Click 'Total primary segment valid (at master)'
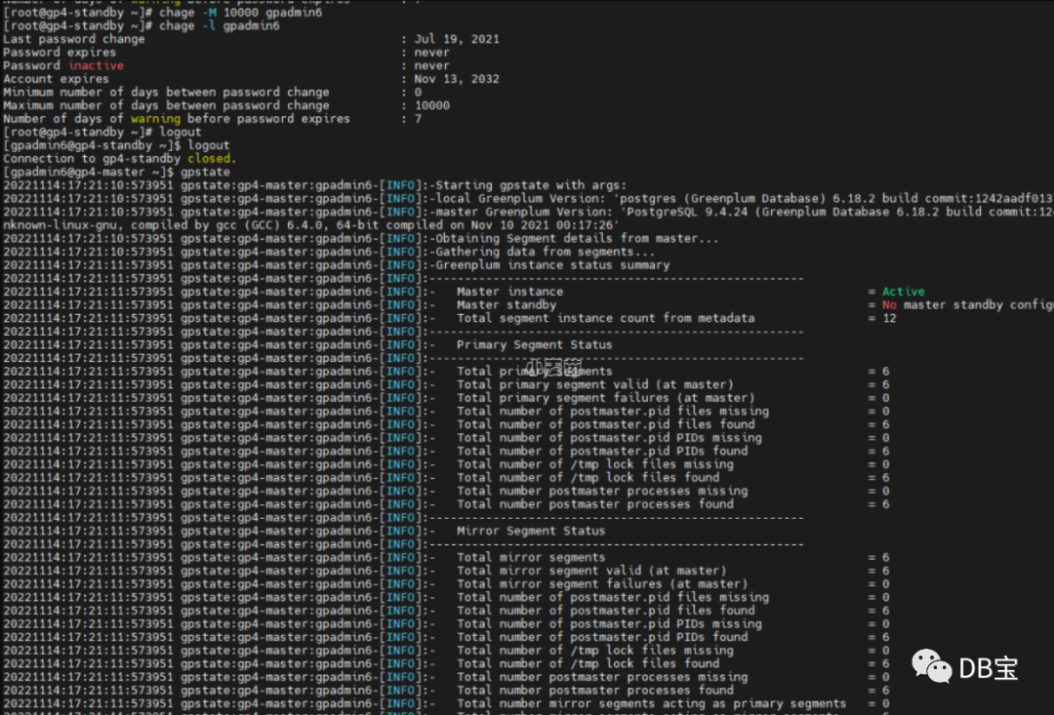1054x715 pixels. [595, 384]
